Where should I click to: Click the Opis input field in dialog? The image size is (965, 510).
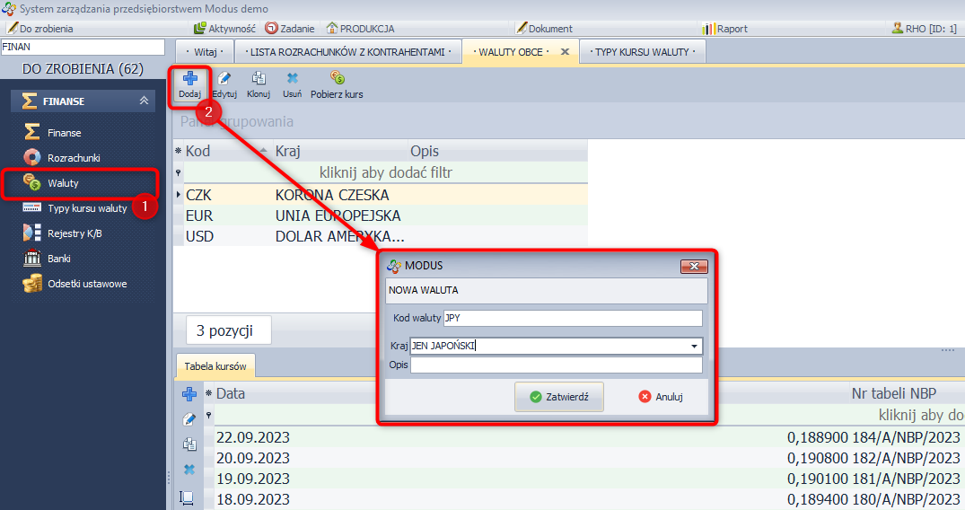click(556, 365)
